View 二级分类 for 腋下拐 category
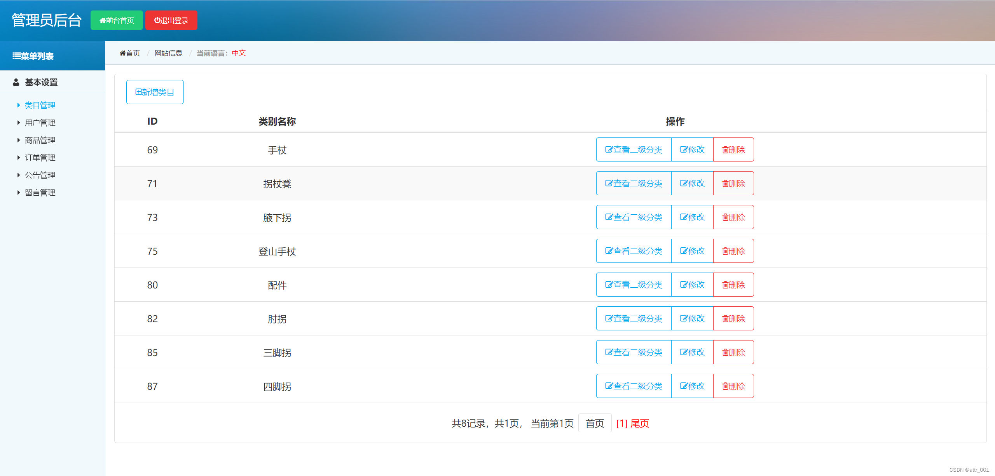Viewport: 995px width, 476px height. 634,217
